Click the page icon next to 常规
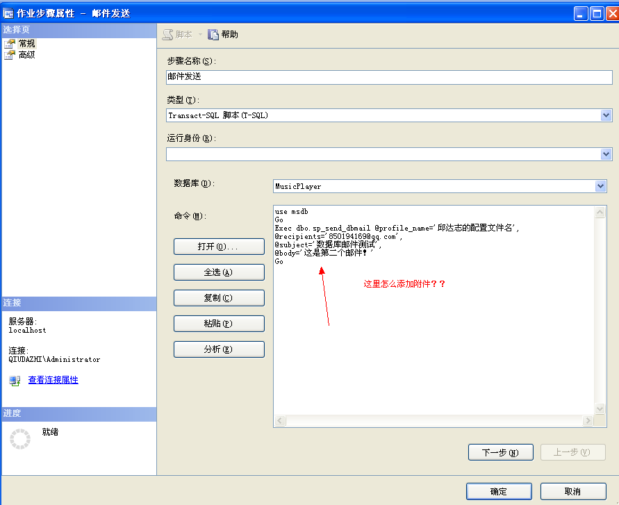 pos(11,43)
